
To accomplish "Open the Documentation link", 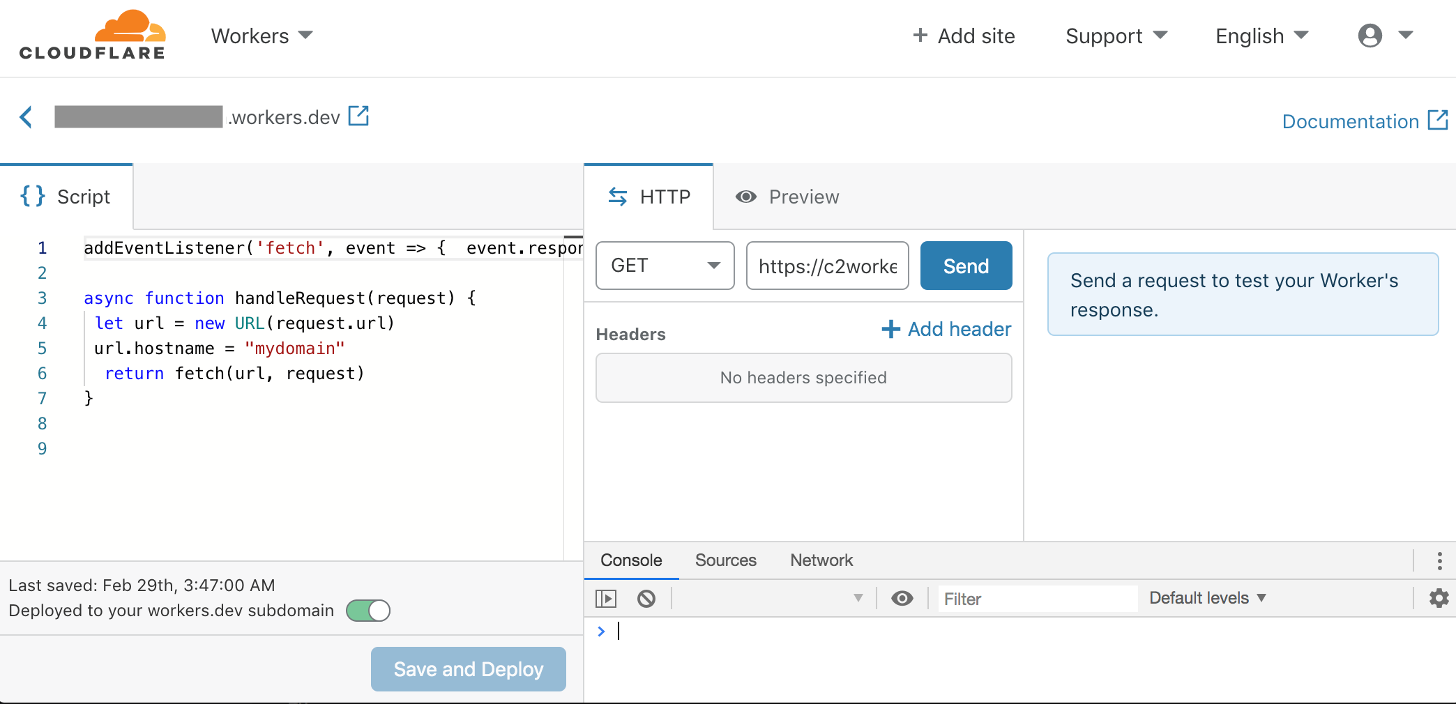I will [x=1365, y=121].
